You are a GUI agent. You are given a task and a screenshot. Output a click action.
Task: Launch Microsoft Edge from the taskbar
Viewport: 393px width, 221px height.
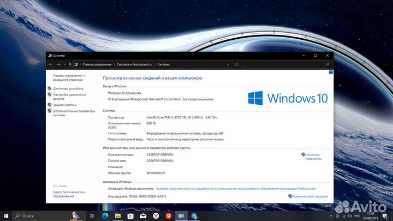tap(105, 216)
